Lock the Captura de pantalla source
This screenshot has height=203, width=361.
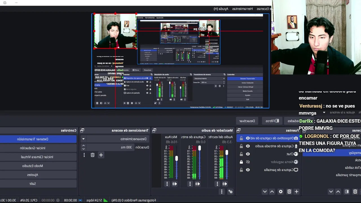pos(241,170)
